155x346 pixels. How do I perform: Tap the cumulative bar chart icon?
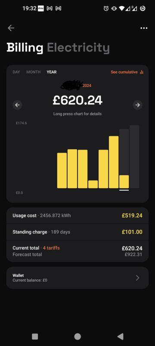142,72
